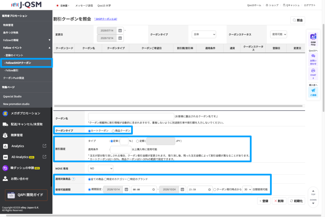
Task: Open the 日本語 language selector
Action: (x=63, y=6)
